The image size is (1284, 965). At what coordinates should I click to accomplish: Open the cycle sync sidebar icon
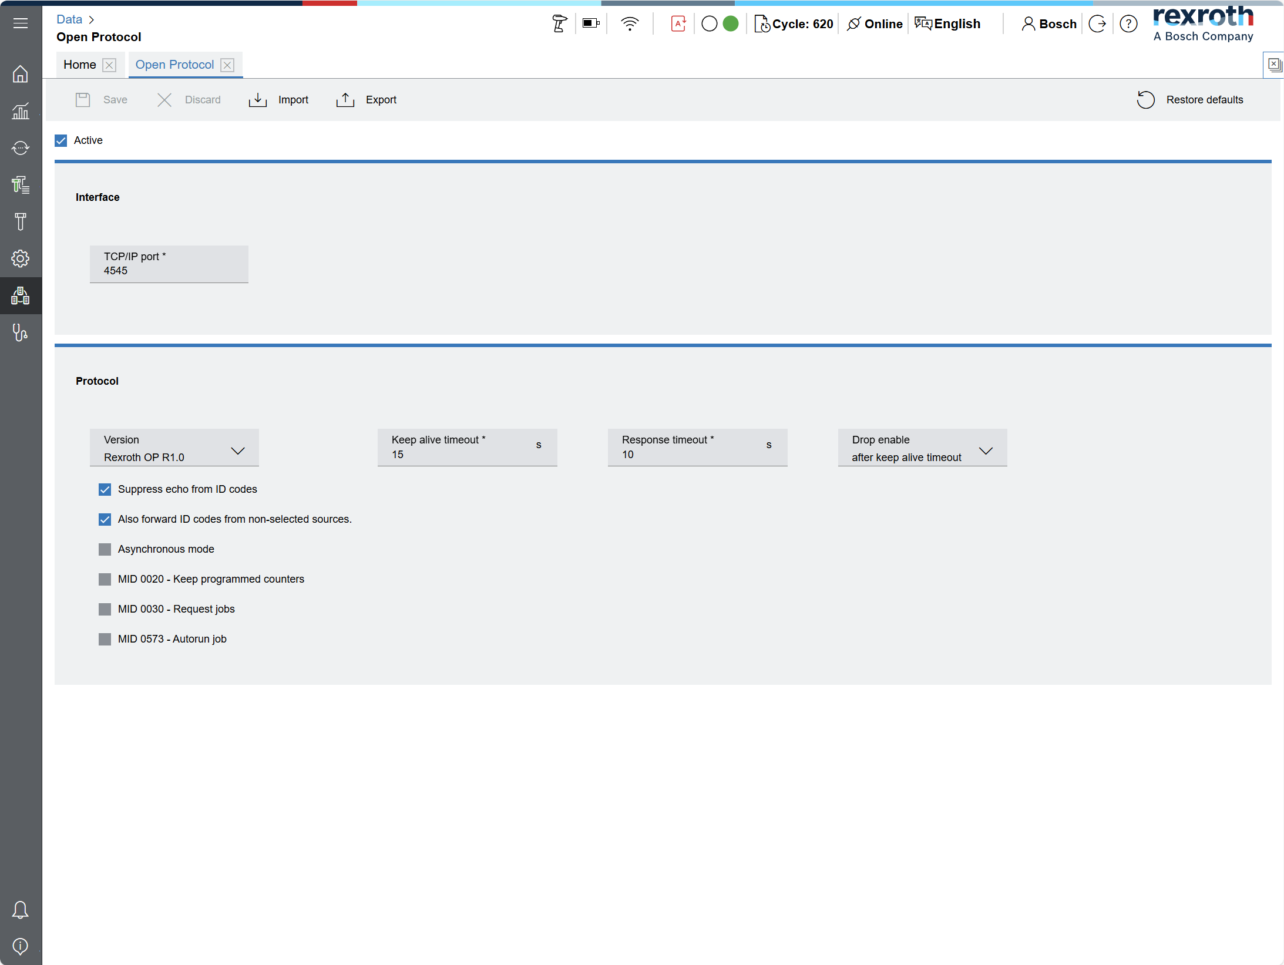pos(21,148)
